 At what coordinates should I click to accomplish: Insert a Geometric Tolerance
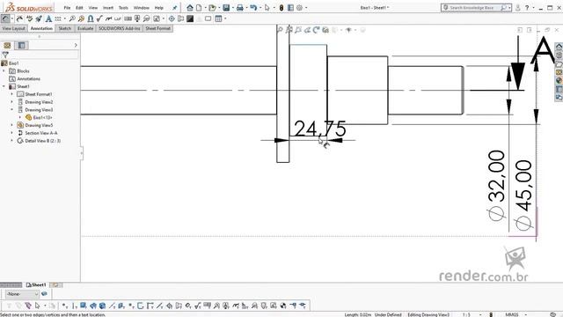tap(128, 18)
